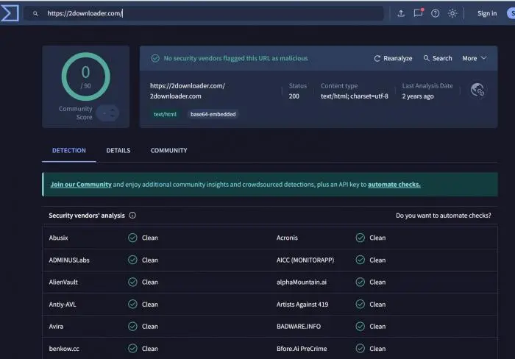Click the Artists Against 419 vendor name

point(302,304)
